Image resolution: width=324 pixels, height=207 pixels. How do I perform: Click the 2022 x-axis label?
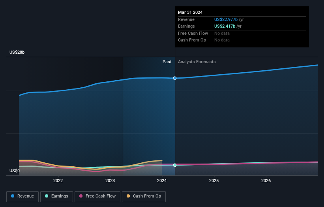coord(58,181)
